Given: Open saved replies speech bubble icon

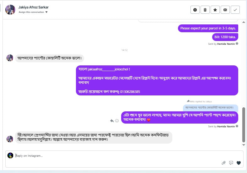Looking at the screenshot, I should (x=231, y=163).
